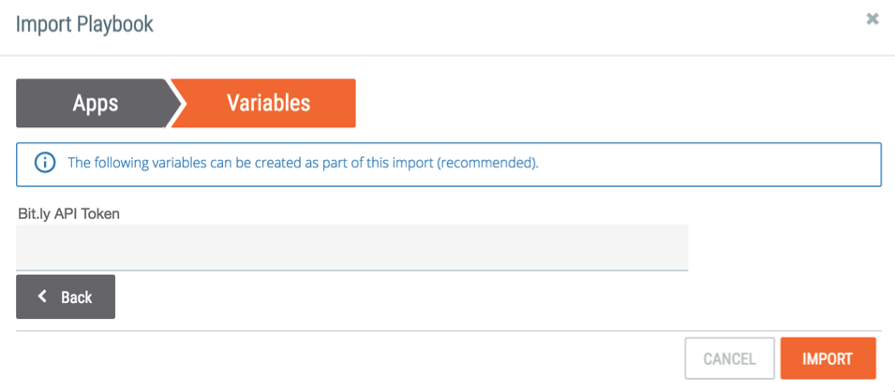Click the blue info circle icon
Viewport: 895px width, 392px height.
(x=45, y=163)
